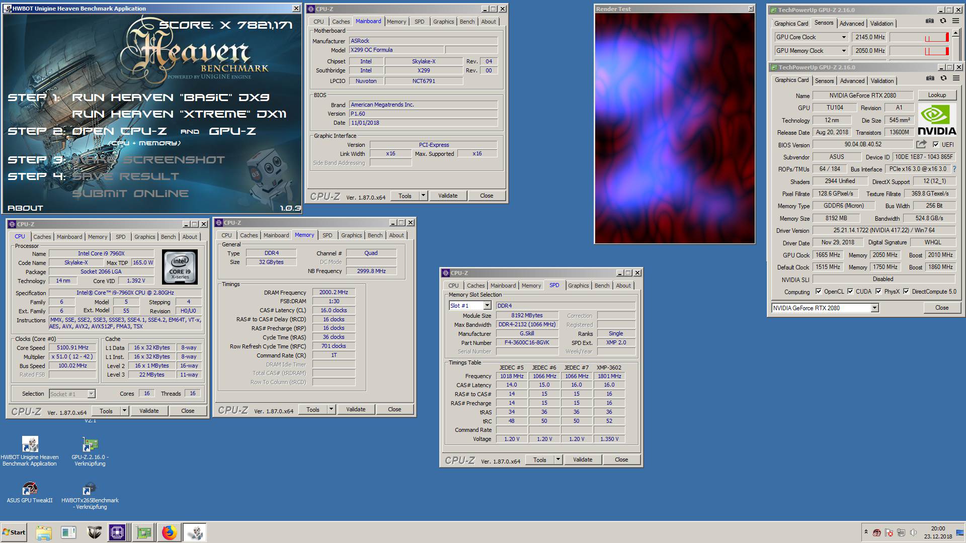Click the volume speaker tray icon
Image resolution: width=966 pixels, height=543 pixels.
(913, 532)
